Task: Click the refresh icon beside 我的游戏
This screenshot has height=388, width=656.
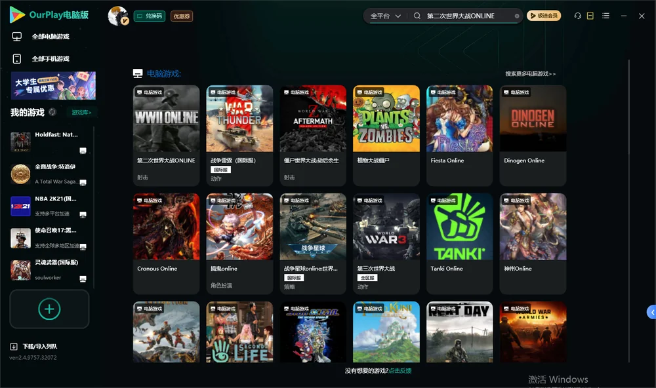Action: point(52,112)
